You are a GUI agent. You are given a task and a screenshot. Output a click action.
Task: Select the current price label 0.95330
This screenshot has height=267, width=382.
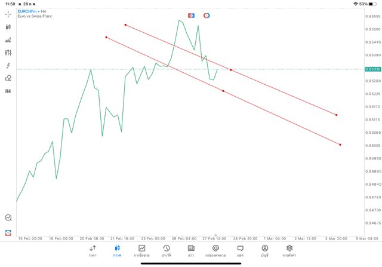click(372, 69)
